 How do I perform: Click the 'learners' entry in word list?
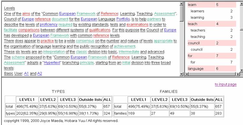197,11
